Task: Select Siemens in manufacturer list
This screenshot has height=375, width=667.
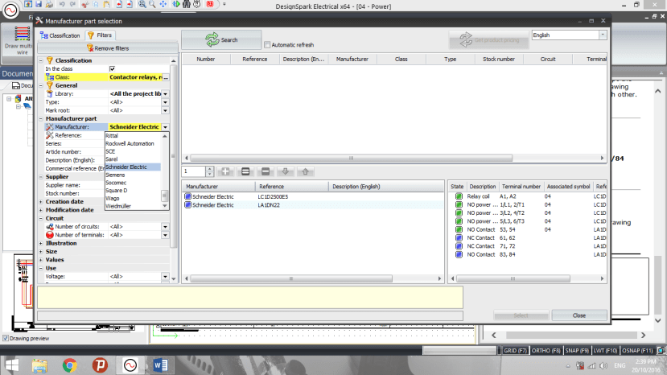Action: pyautogui.click(x=133, y=175)
